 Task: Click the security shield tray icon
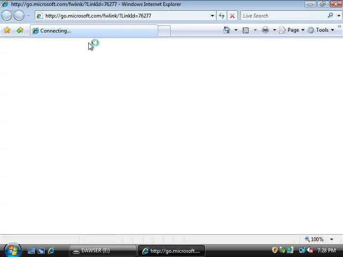pyautogui.click(x=274, y=250)
